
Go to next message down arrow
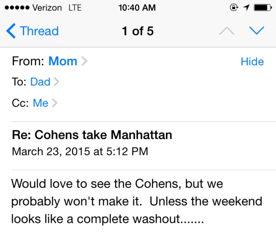coord(256,31)
